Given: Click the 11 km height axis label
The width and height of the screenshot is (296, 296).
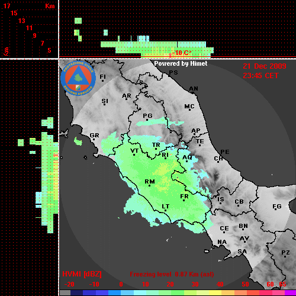Looking at the screenshot, I should [x=29, y=28].
